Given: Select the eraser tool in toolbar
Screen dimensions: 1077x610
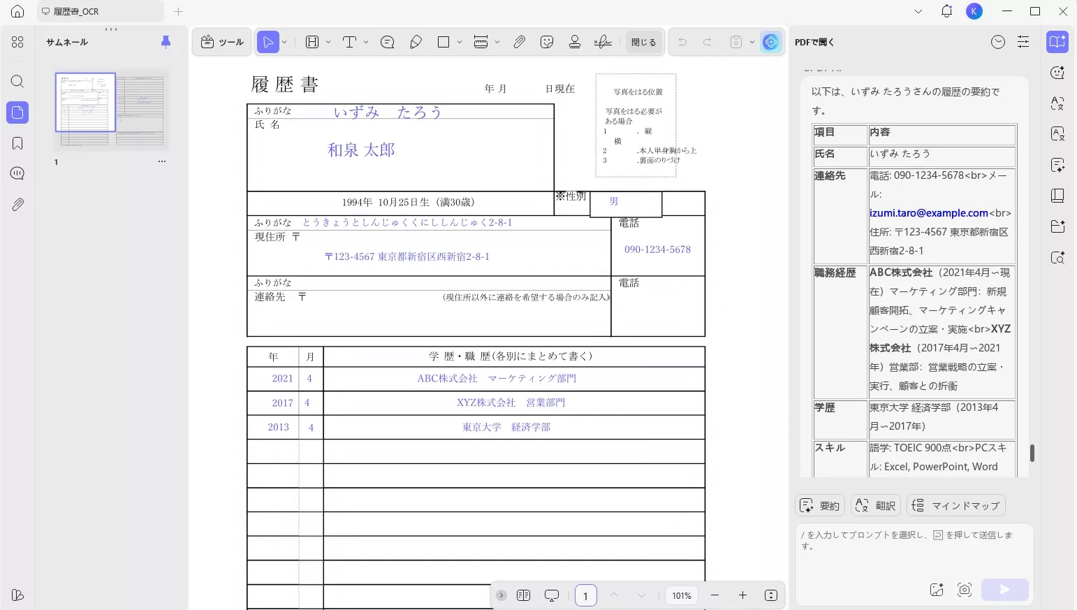Looking at the screenshot, I should (416, 43).
